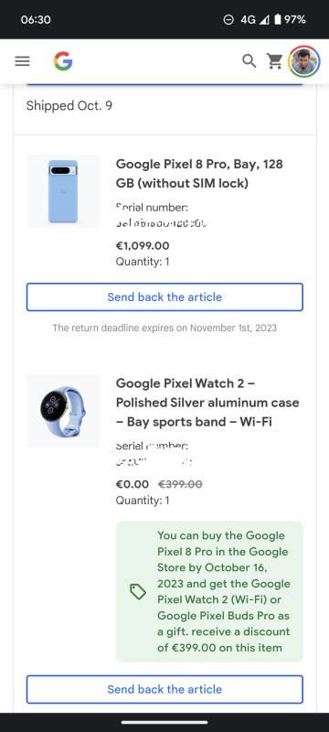
Task: Open the Google Pixel 8 Pro title
Action: 199,174
